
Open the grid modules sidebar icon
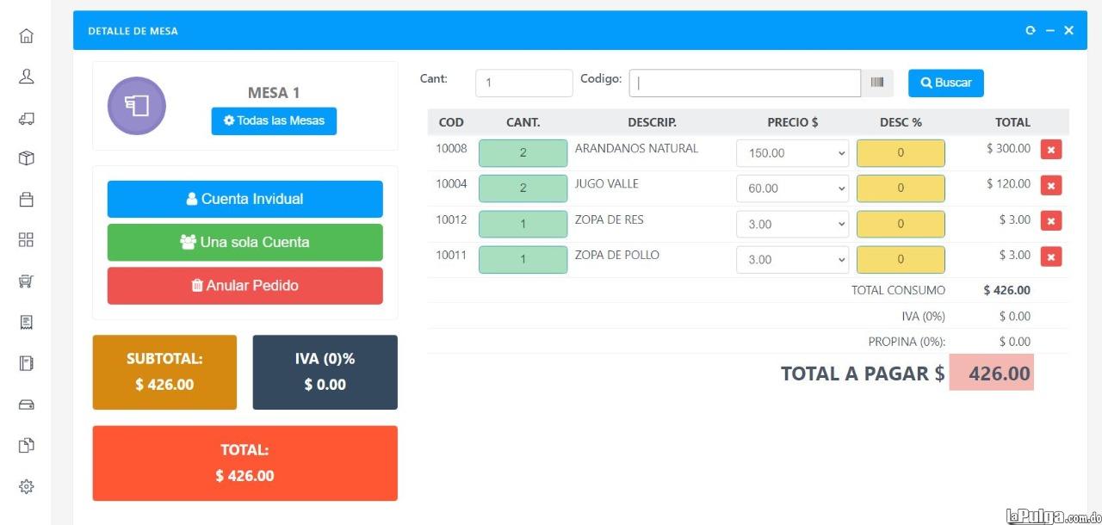click(x=26, y=239)
